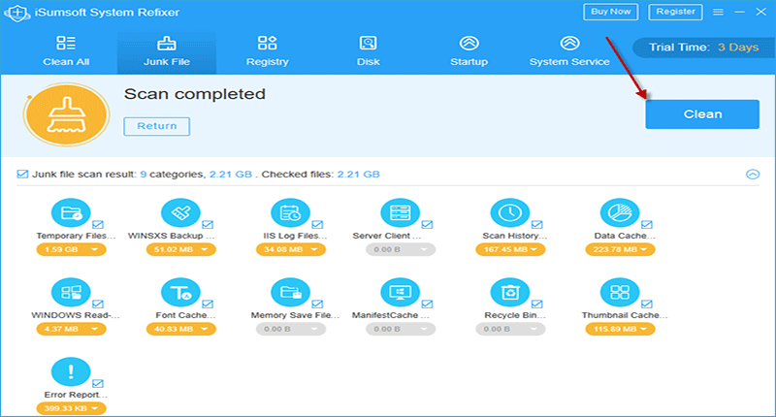
Task: Expand the 4.37 MB WINDOWS Read- dropdown
Action: [x=71, y=329]
